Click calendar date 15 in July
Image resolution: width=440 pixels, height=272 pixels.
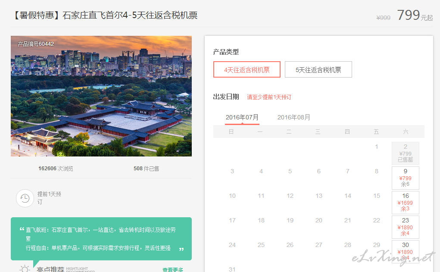[x=377, y=196]
